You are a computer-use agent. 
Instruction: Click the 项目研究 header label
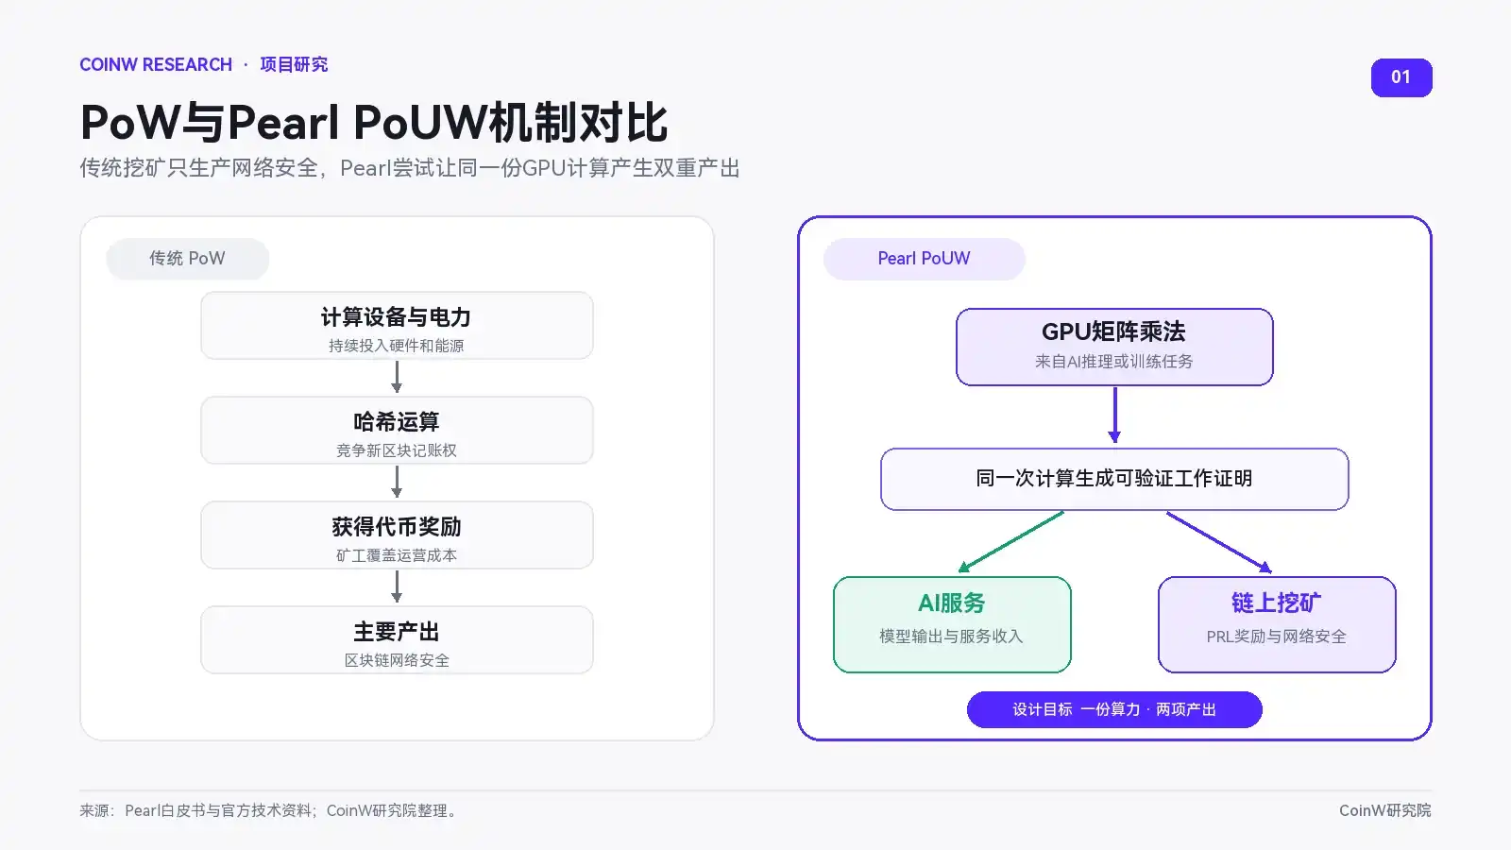click(294, 64)
